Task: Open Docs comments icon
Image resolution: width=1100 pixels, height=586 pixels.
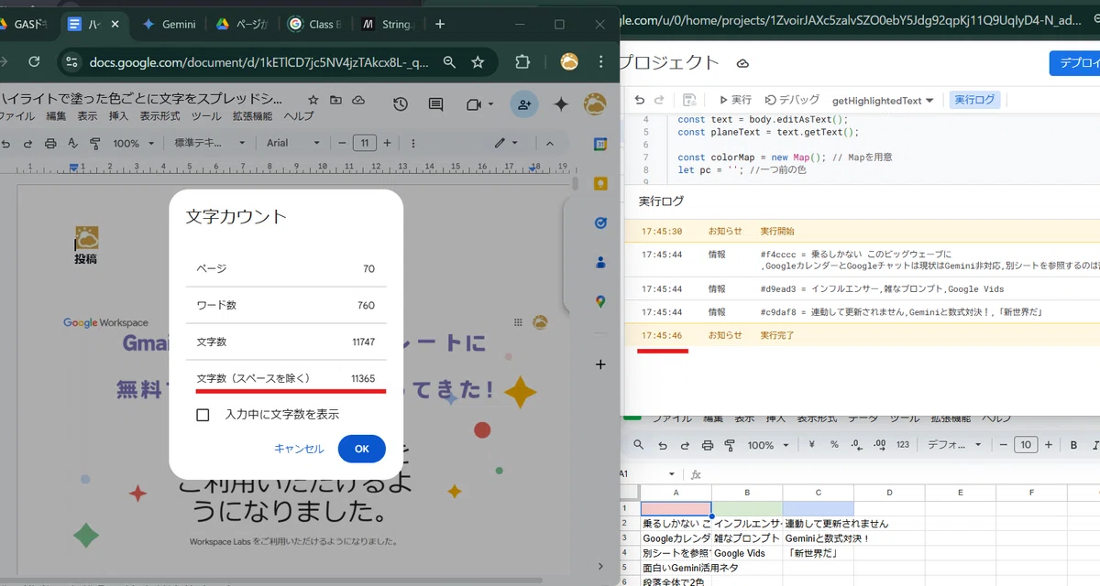Action: tap(436, 104)
